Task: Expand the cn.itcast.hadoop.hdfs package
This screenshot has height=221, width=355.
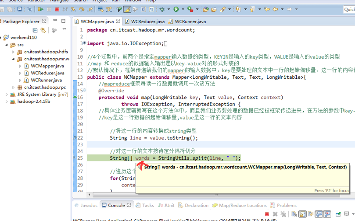Action: tap(13, 52)
